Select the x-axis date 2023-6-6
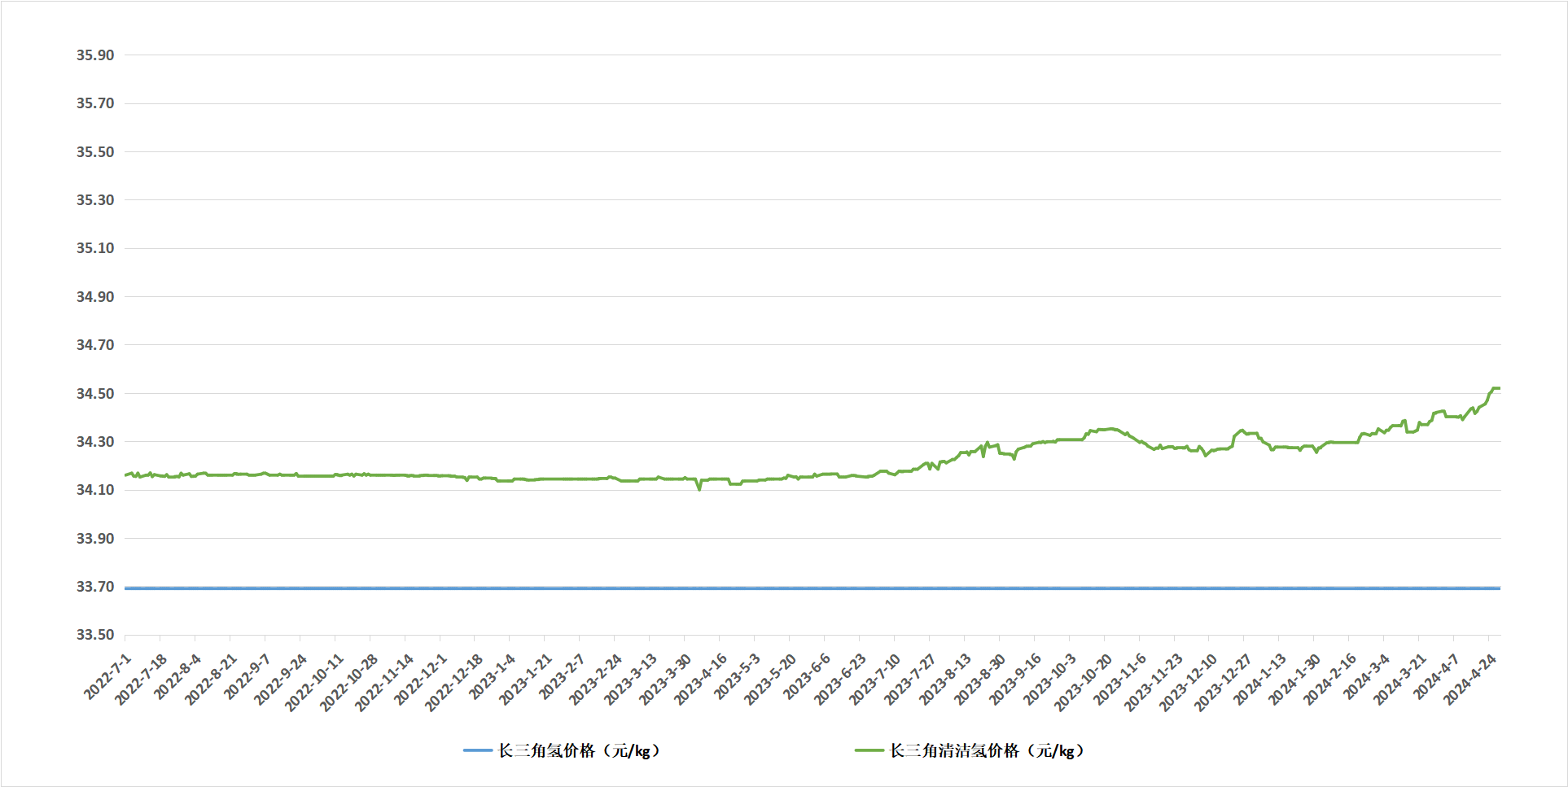 [x=808, y=676]
